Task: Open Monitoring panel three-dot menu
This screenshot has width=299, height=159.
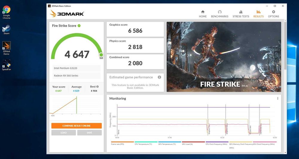Action: point(278,98)
